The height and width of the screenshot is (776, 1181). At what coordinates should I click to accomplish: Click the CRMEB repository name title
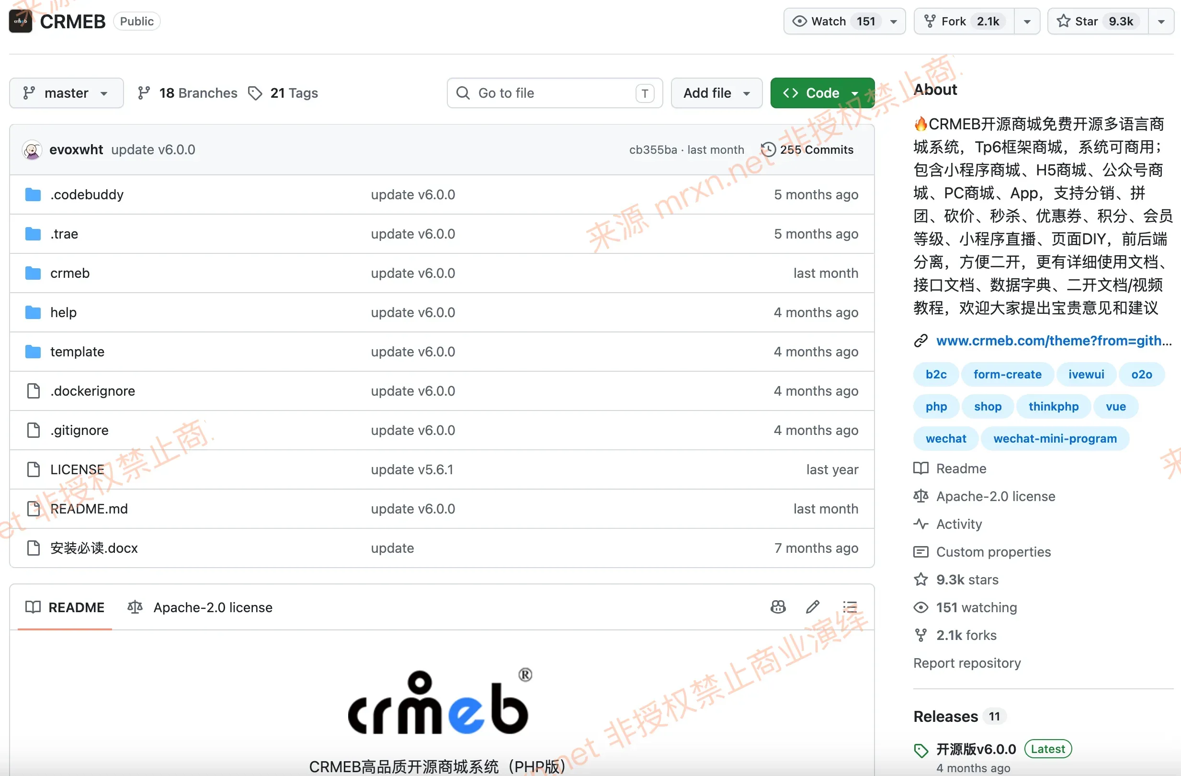click(x=72, y=22)
